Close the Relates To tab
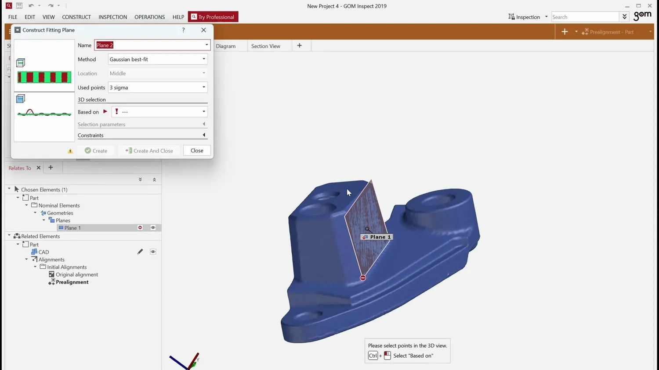Viewport: 659px width, 370px height. (39, 168)
